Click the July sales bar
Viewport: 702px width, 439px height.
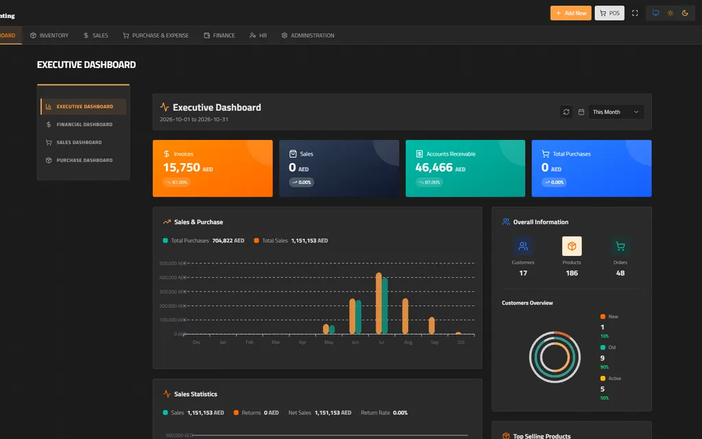(378, 303)
